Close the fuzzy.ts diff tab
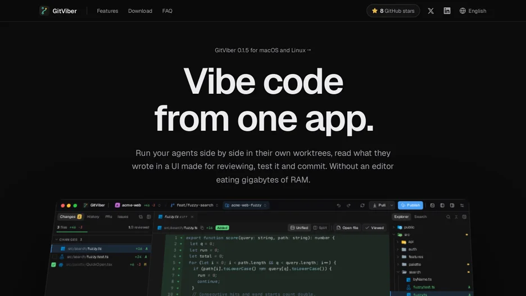The image size is (526, 296). pyautogui.click(x=192, y=217)
